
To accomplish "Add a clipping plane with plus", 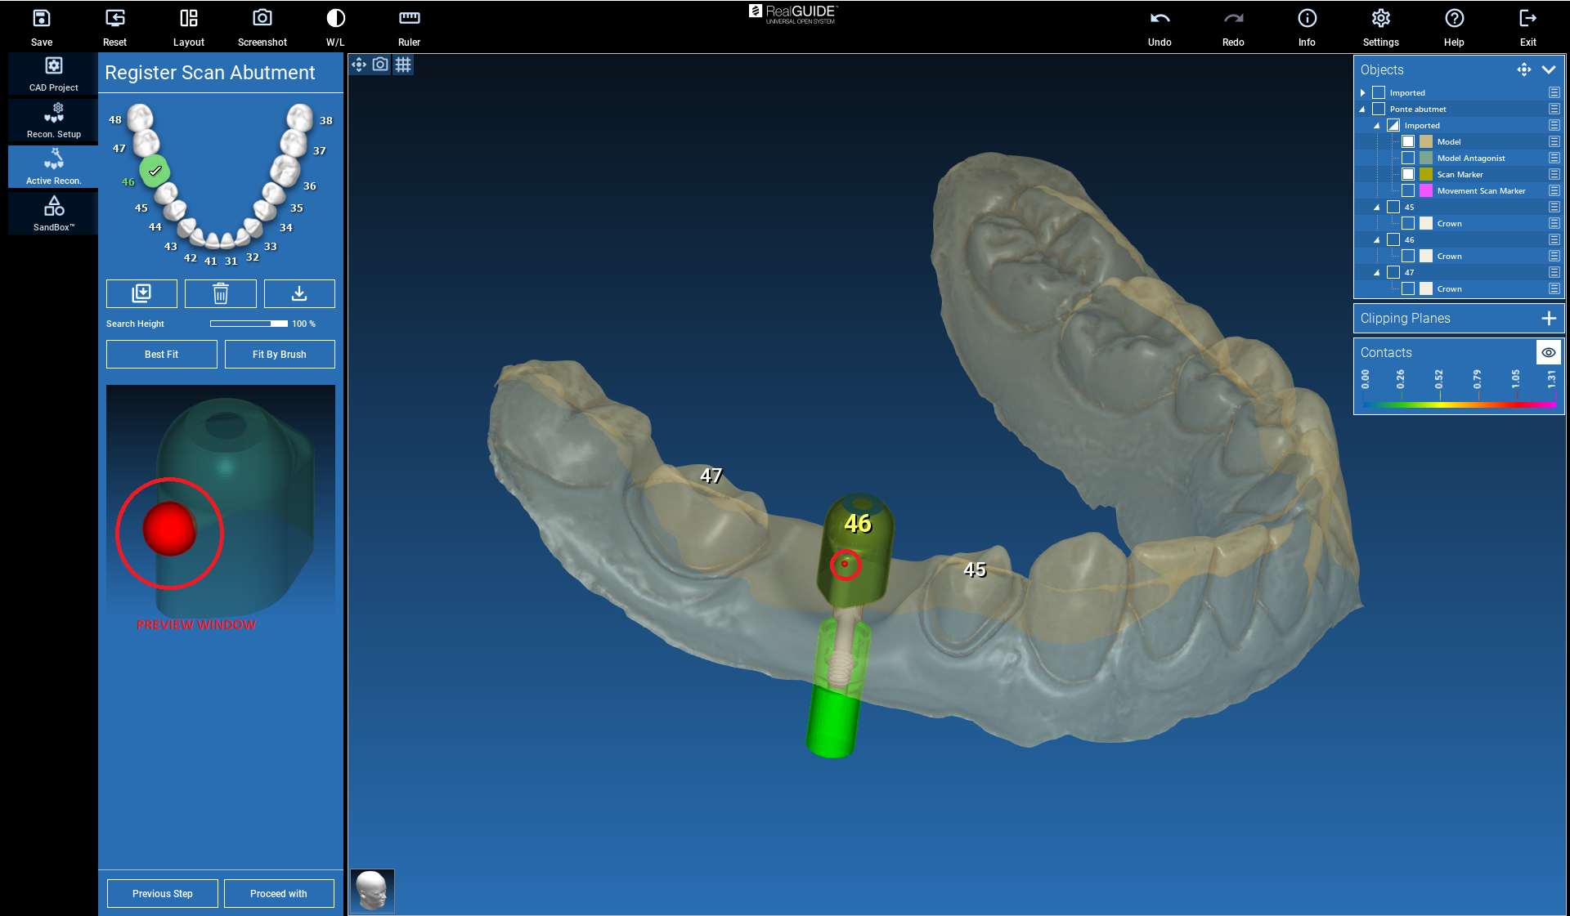I will [1548, 318].
